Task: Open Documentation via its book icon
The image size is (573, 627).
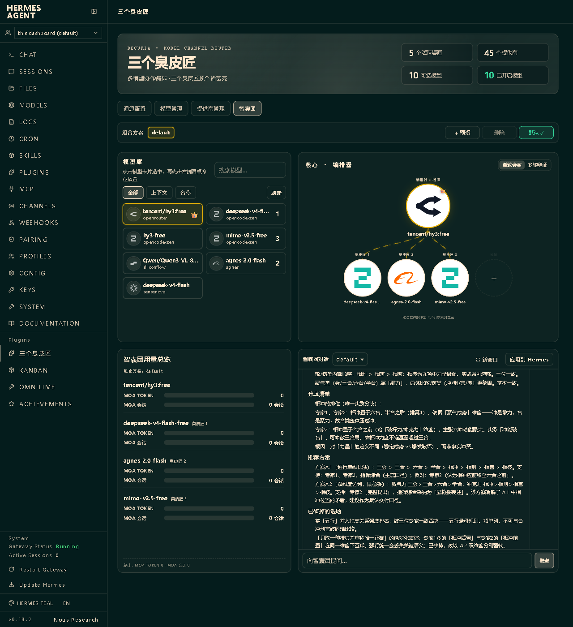Action: click(x=12, y=323)
